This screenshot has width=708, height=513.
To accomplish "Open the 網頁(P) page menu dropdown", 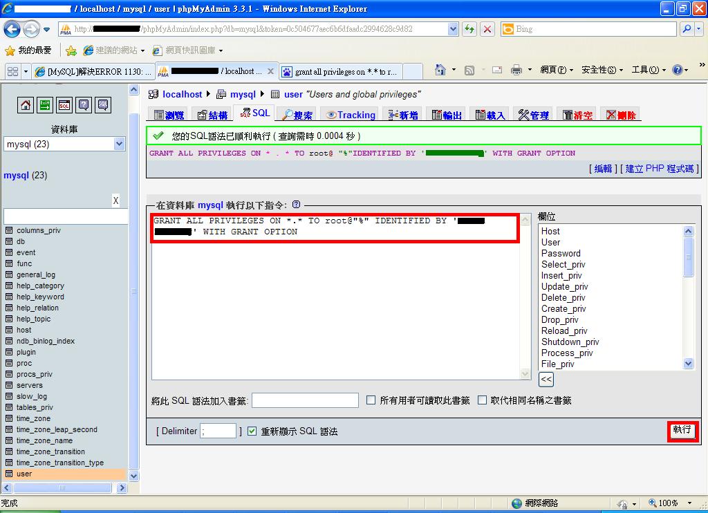I will click(x=557, y=70).
